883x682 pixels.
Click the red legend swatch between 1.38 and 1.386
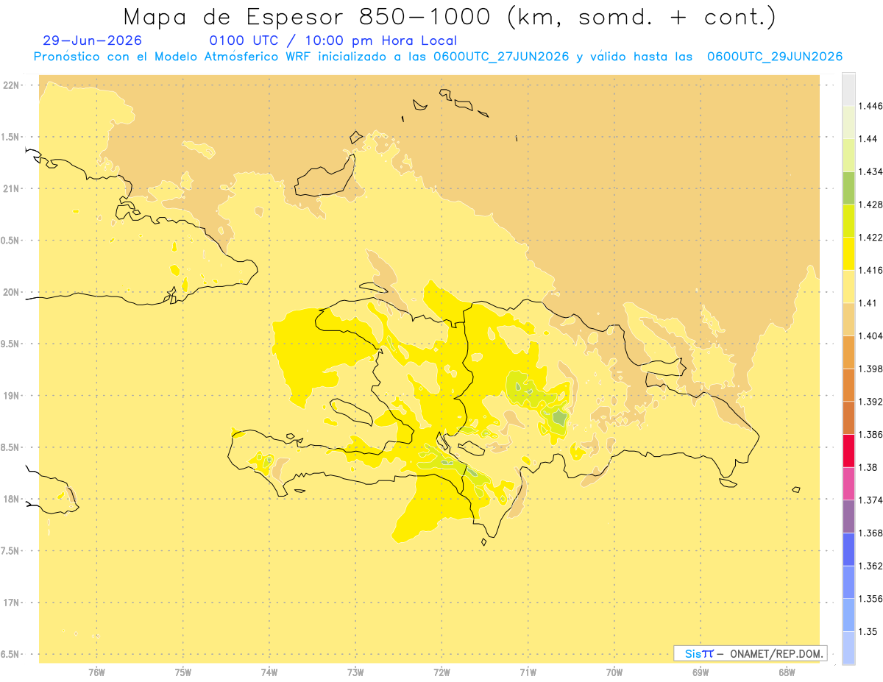tap(848, 451)
